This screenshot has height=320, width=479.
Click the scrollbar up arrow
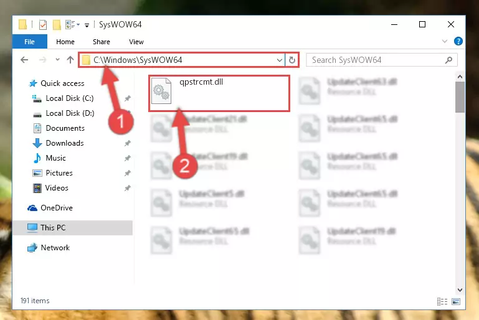[x=460, y=77]
